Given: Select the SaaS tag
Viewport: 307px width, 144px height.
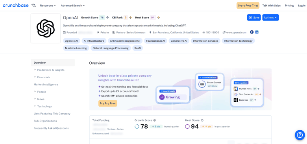Looking at the screenshot, I should pos(137,48).
